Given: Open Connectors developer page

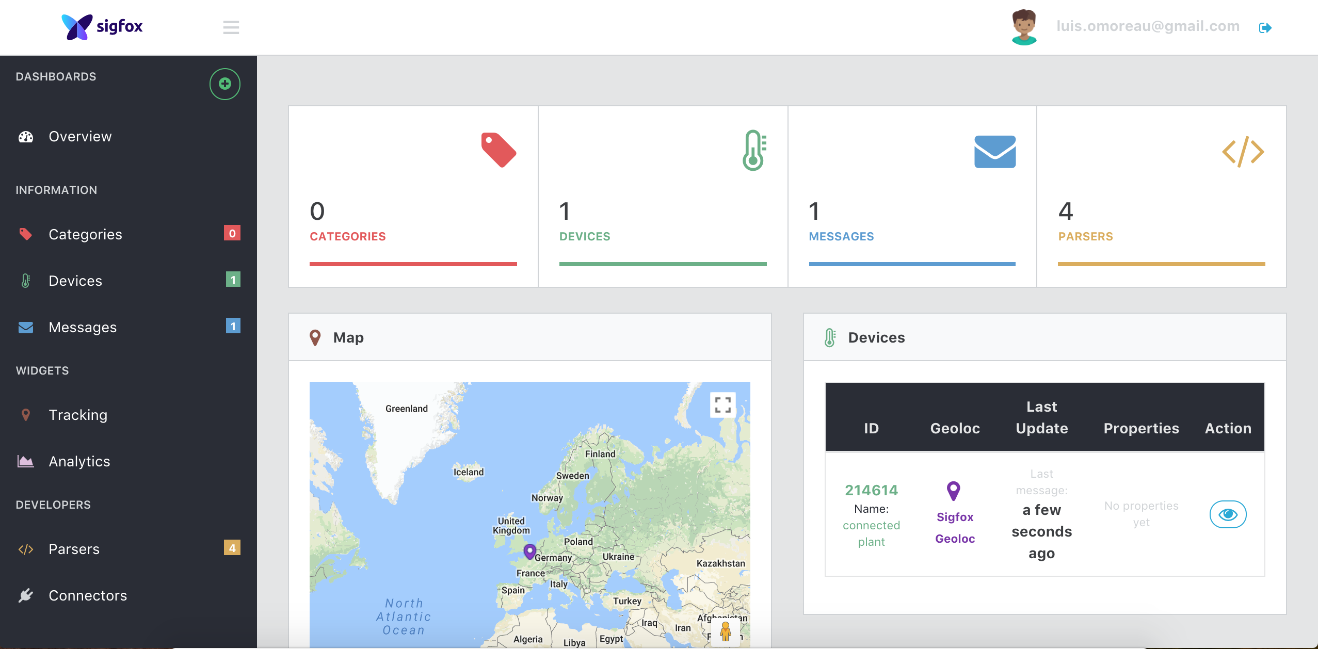Looking at the screenshot, I should (88, 595).
